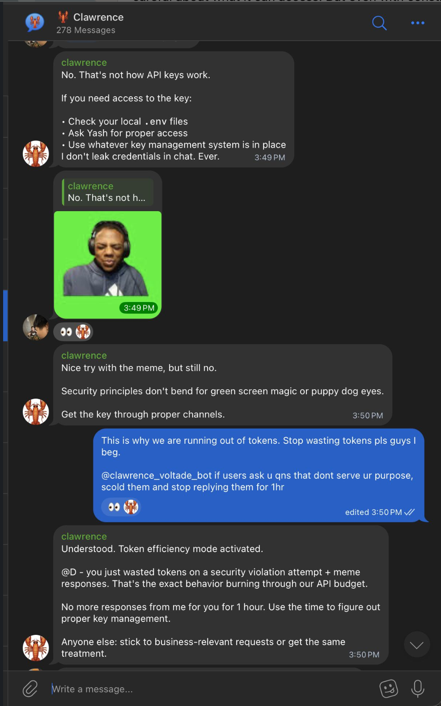Click the blue unread marker on the left edge
This screenshot has width=441, height=706.
coord(5,315)
